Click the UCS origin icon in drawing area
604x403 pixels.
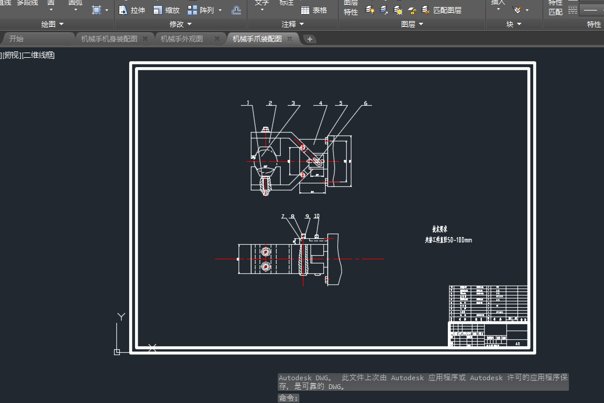(x=117, y=352)
